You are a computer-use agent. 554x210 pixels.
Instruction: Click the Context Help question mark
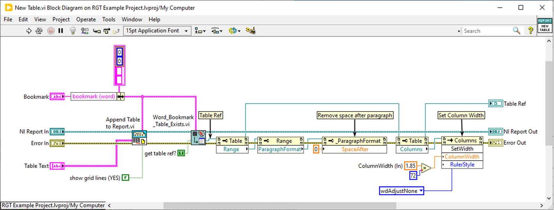click(x=530, y=31)
